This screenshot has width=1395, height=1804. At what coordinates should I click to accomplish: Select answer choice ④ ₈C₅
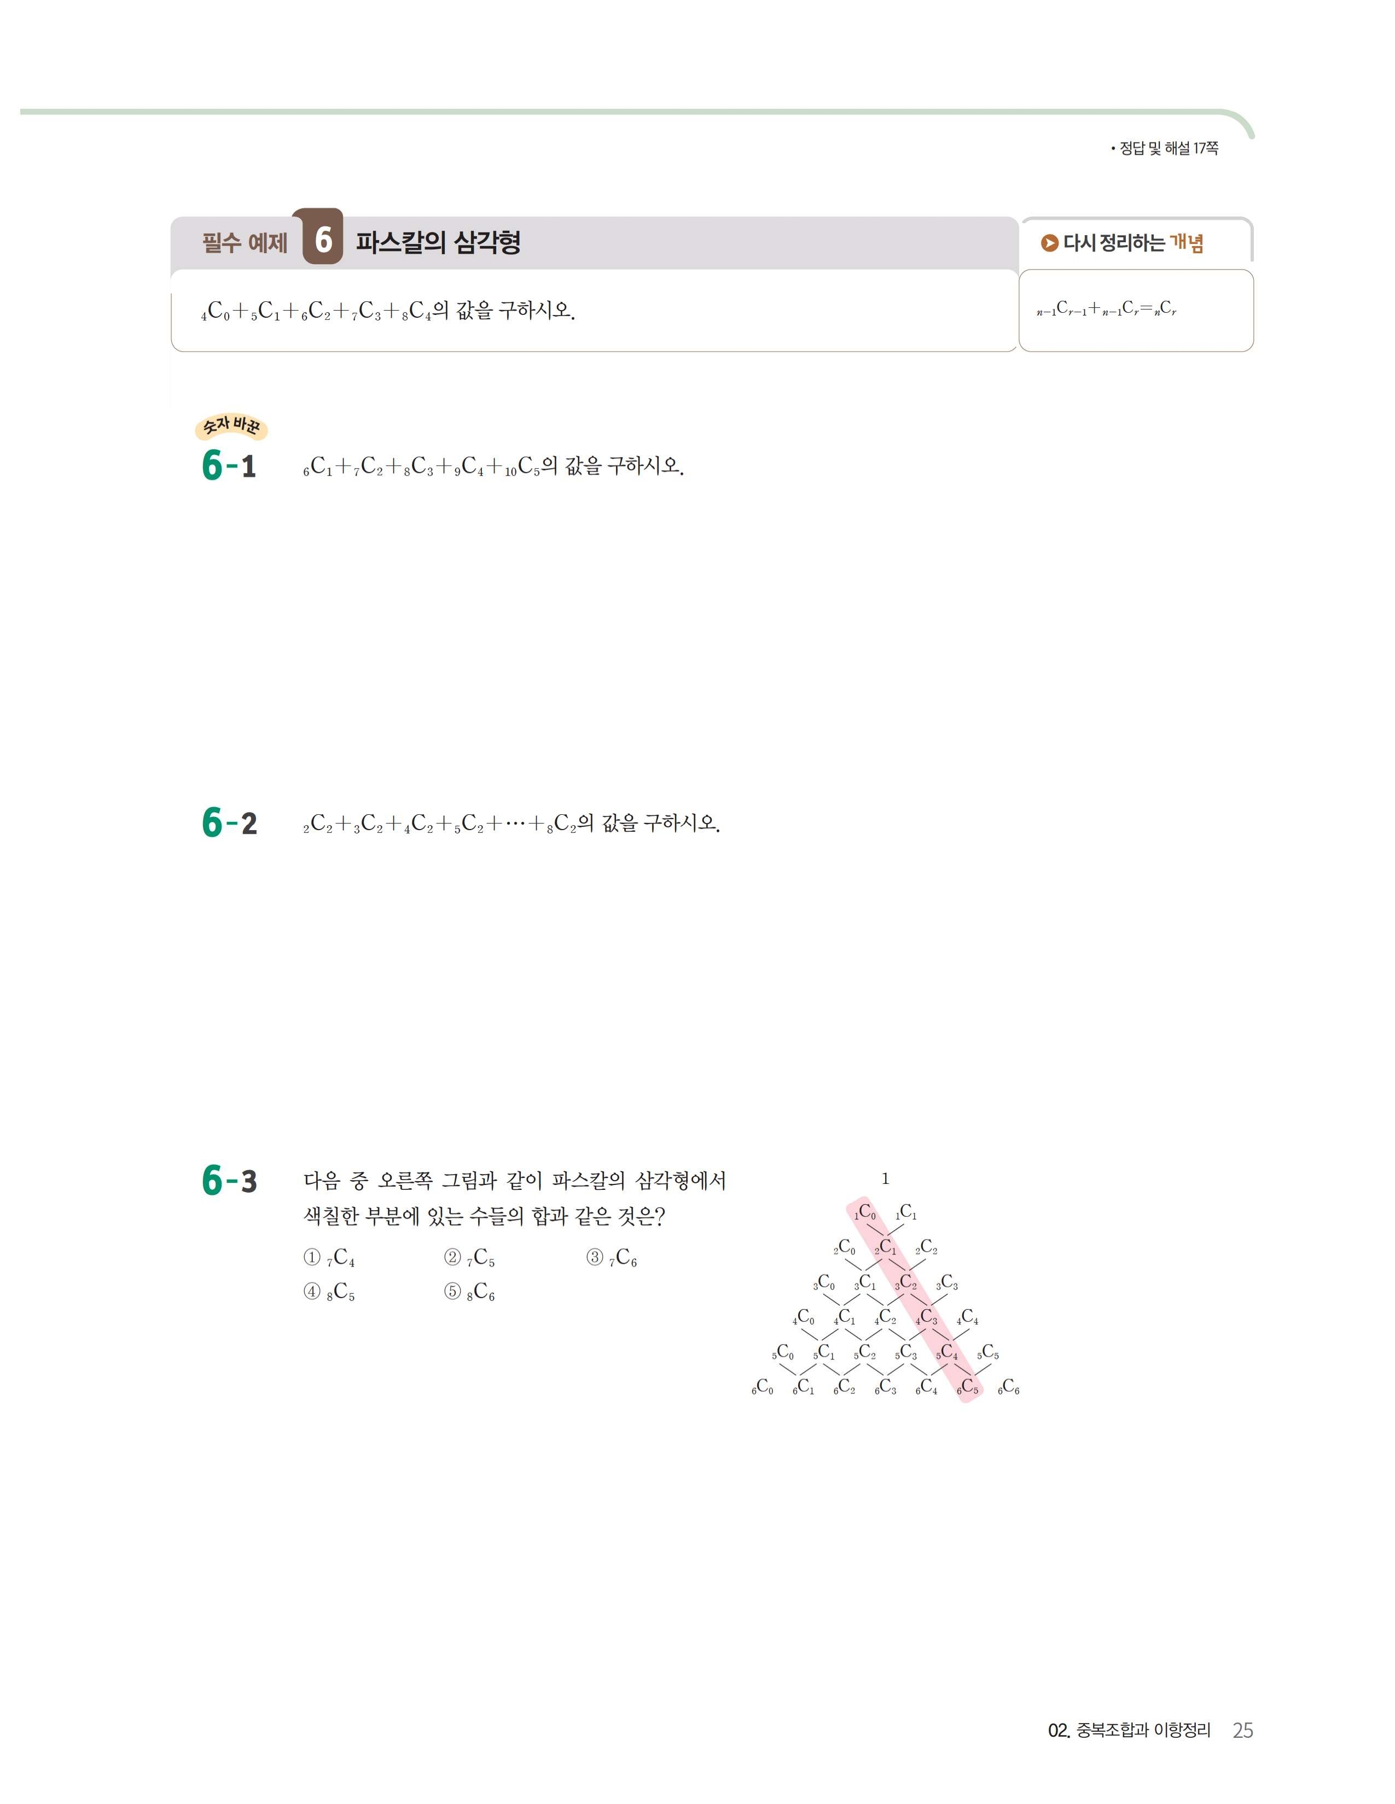pos(329,1292)
